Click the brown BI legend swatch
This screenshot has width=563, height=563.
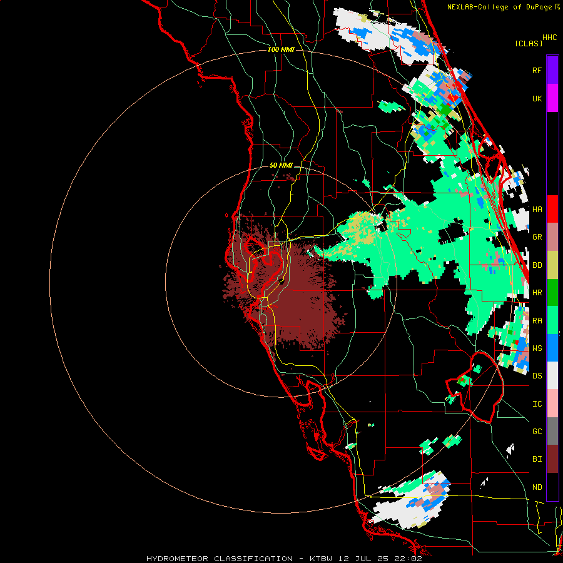coord(552,459)
